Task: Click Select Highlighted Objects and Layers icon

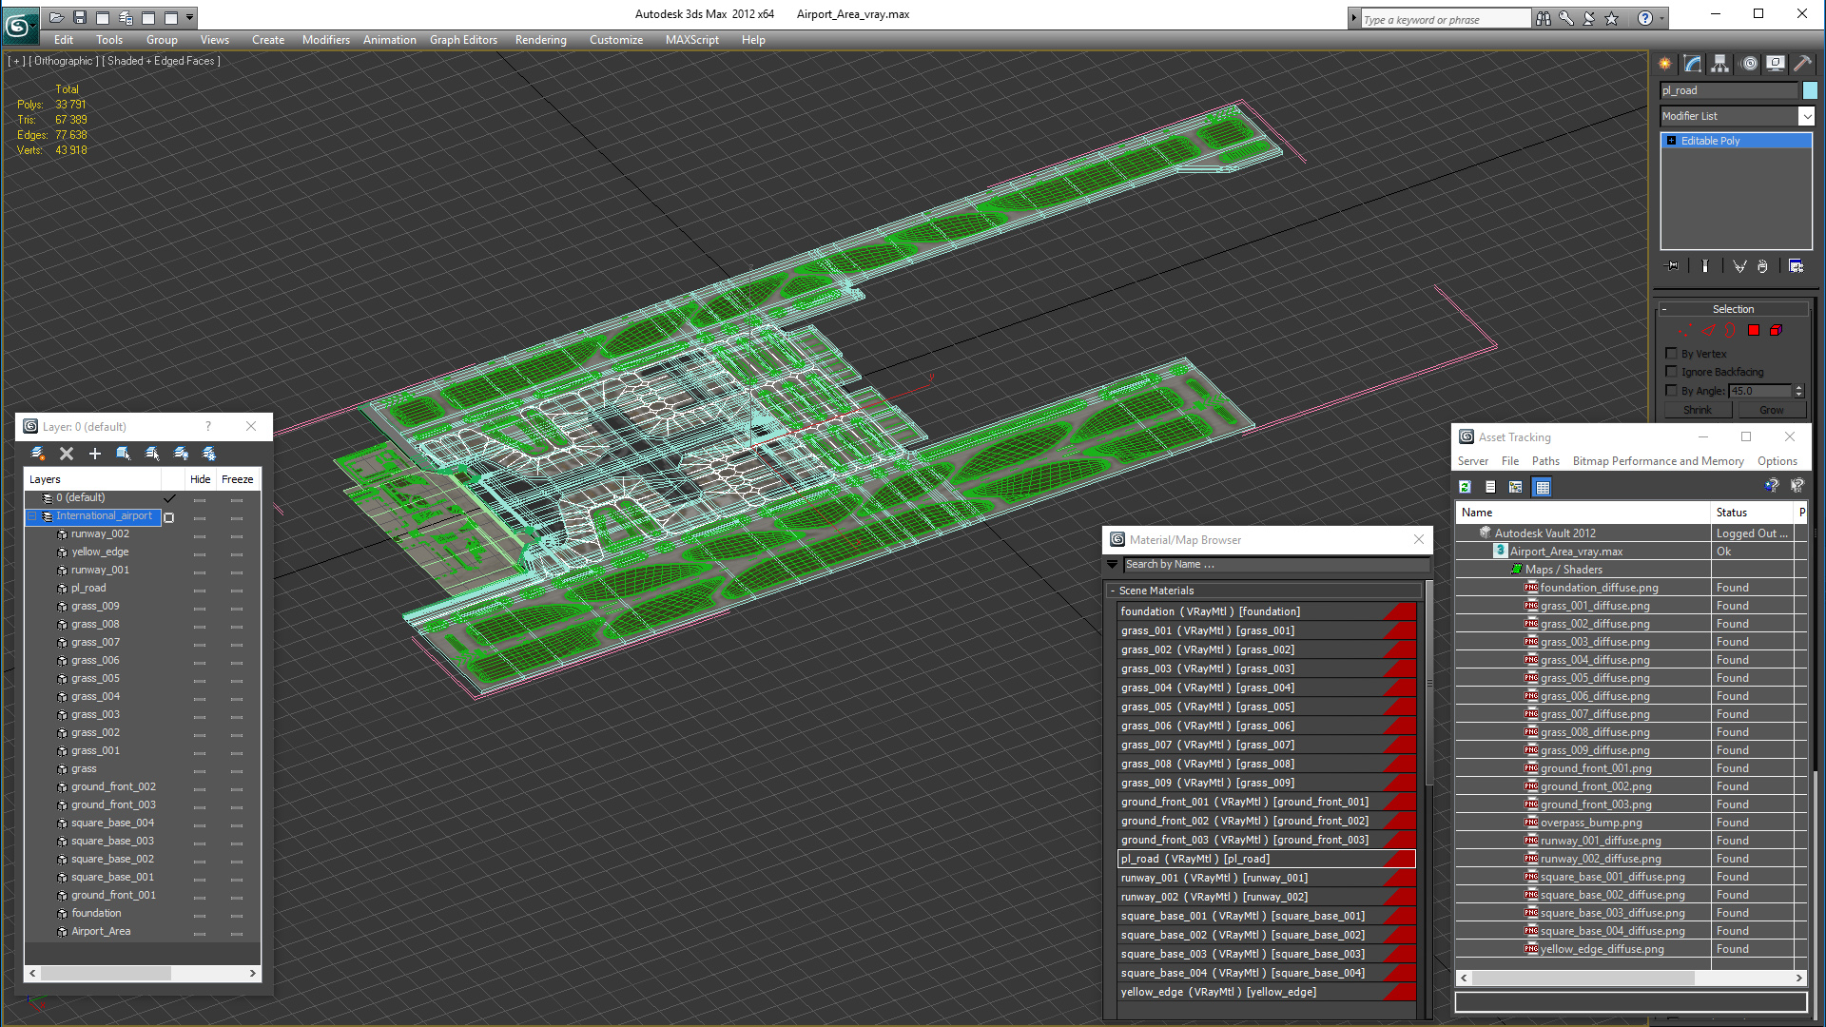Action: click(x=124, y=454)
